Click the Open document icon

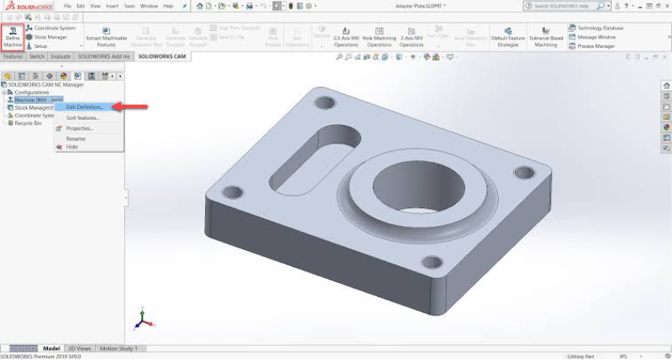click(x=222, y=6)
